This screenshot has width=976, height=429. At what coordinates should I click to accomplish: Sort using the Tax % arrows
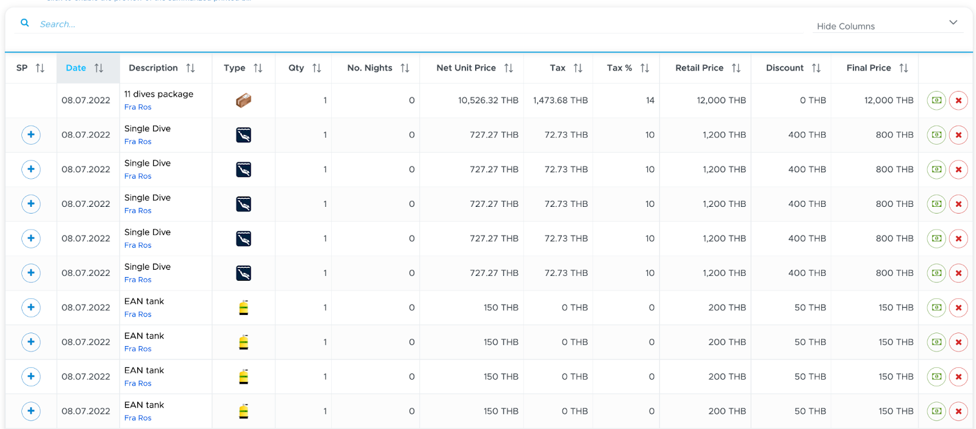pos(645,68)
